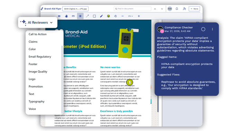Image resolution: width=242 pixels, height=131 pixels.
Task: Zoom out with the minus icon
Action: [122, 16]
